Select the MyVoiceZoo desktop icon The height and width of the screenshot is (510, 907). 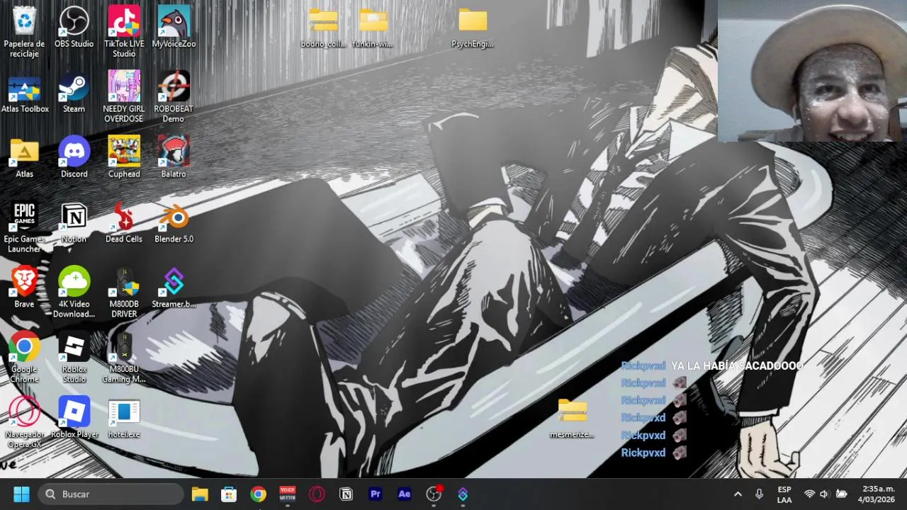(x=174, y=27)
